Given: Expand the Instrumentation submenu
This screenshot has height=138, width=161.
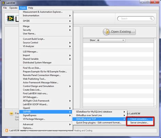Looking at the screenshot, I should coord(46,15).
